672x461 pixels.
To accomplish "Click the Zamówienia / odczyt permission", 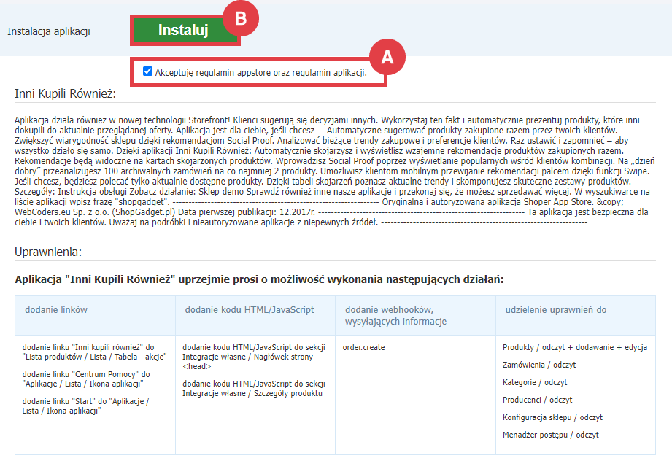I will [x=539, y=365].
